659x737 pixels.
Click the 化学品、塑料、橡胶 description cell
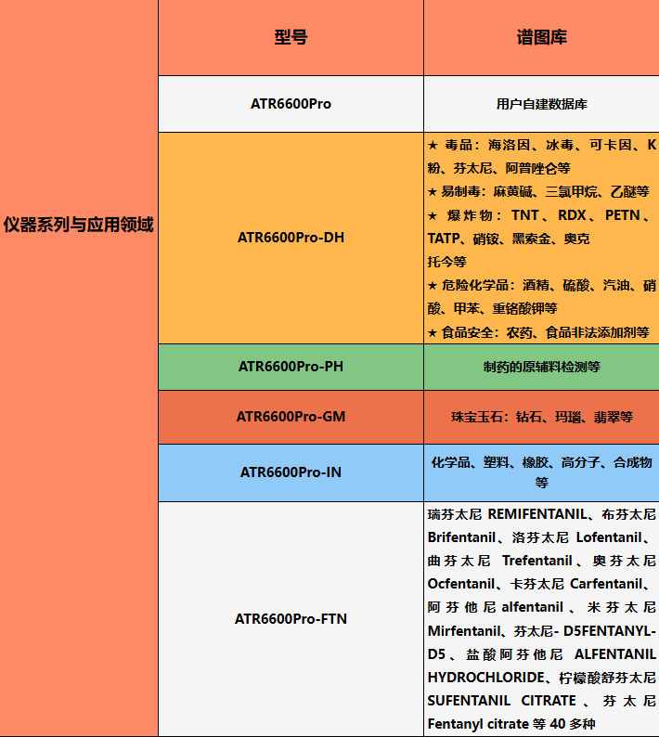(541, 472)
